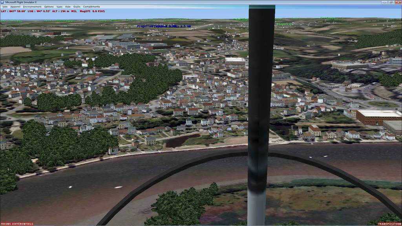Open the Compléments add-ons menu

(91, 7)
